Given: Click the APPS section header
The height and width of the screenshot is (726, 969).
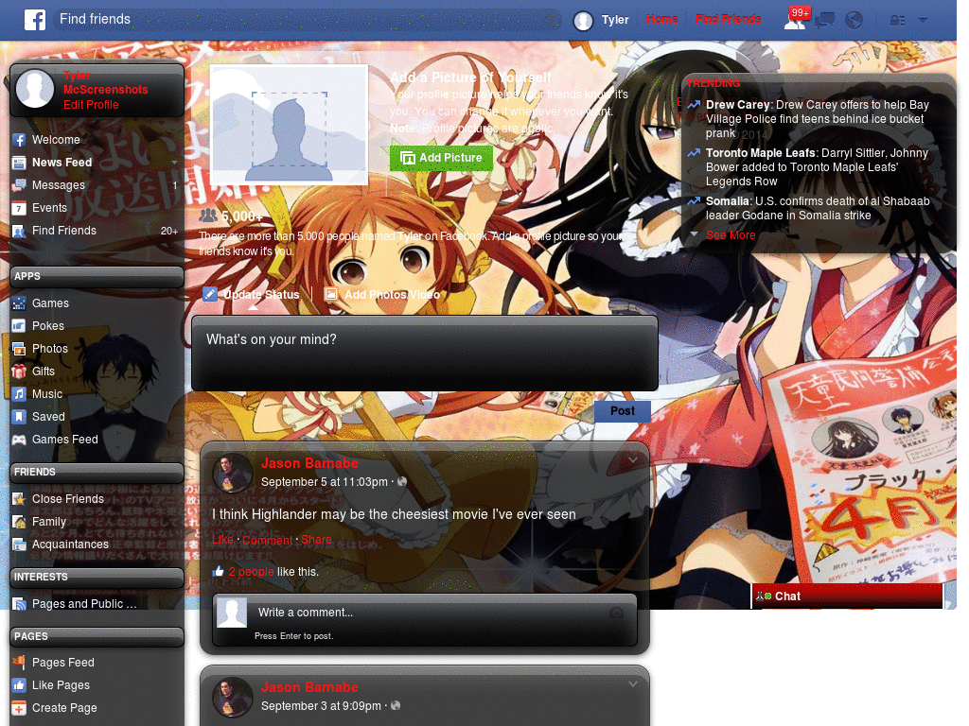Looking at the screenshot, I should point(97,277).
